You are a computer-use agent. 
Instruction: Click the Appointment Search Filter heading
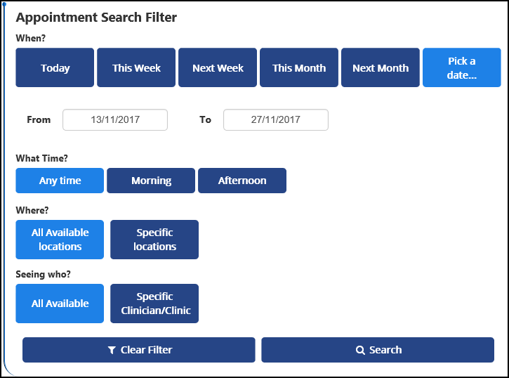click(x=96, y=17)
